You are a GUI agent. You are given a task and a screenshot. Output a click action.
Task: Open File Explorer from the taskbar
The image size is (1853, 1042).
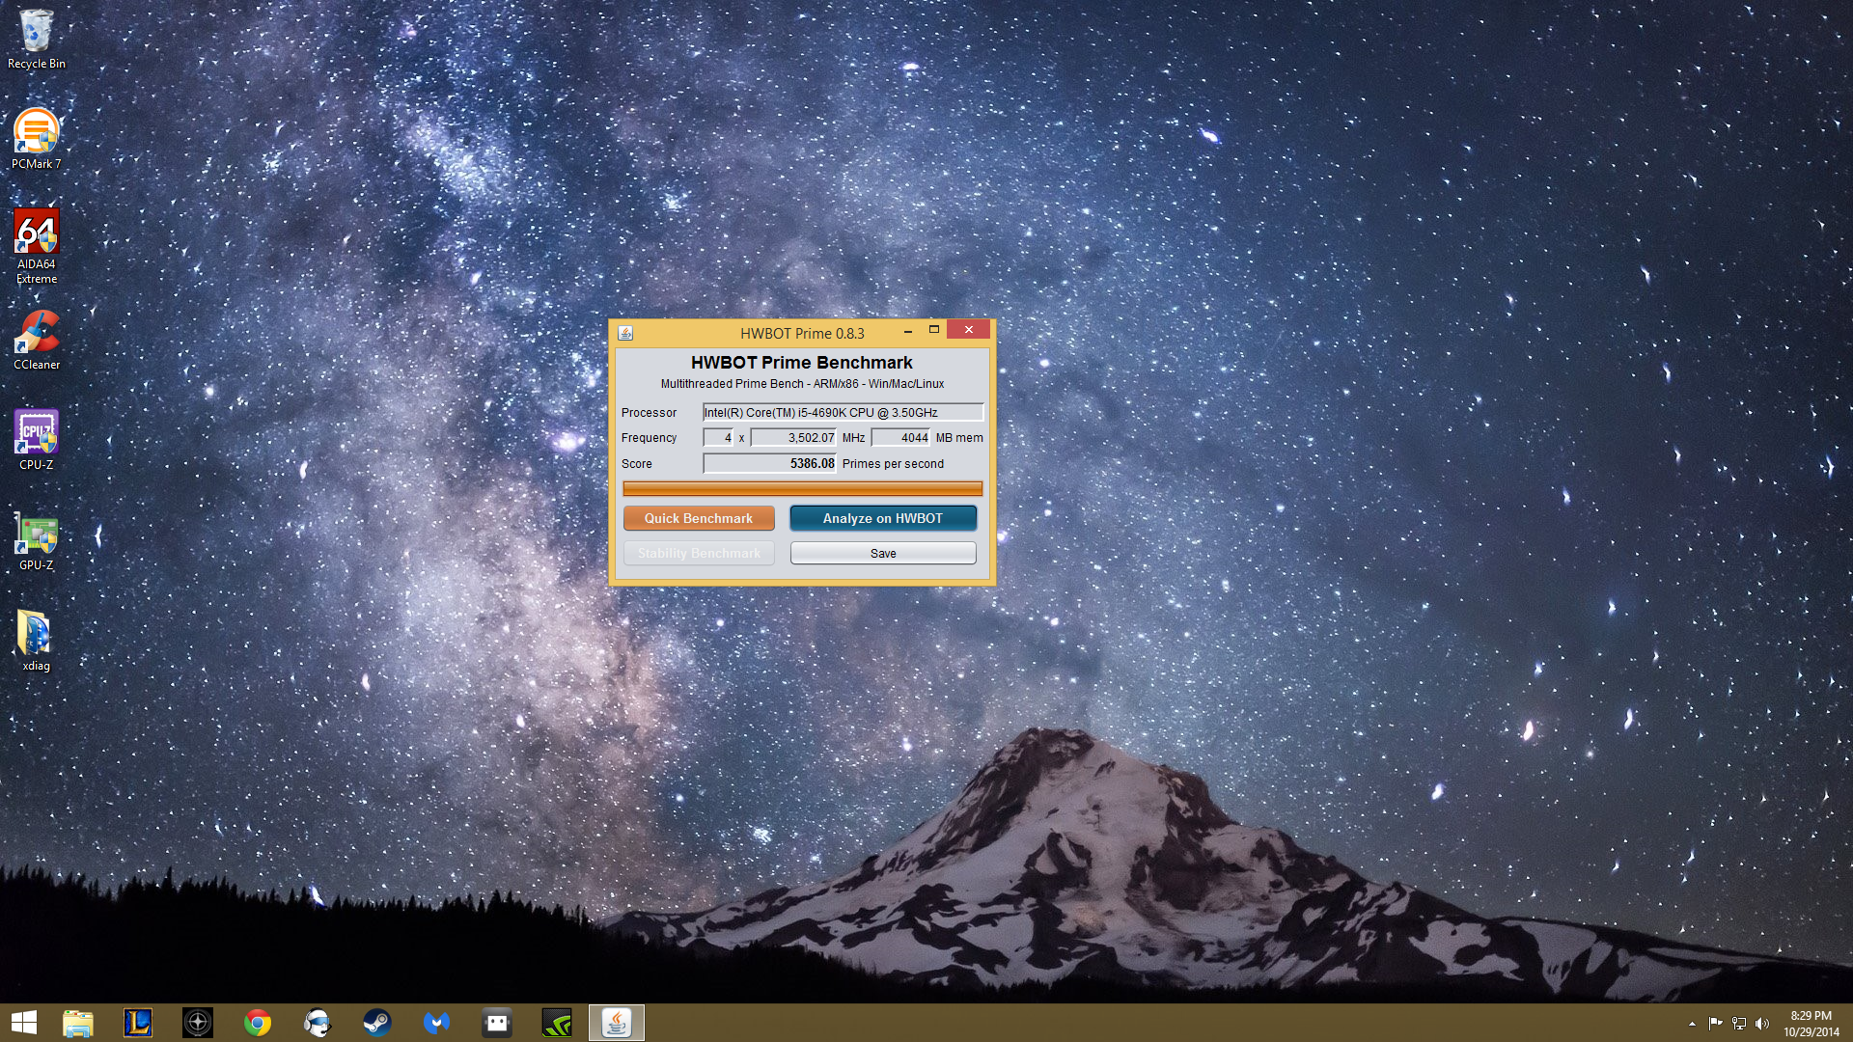click(x=78, y=1023)
